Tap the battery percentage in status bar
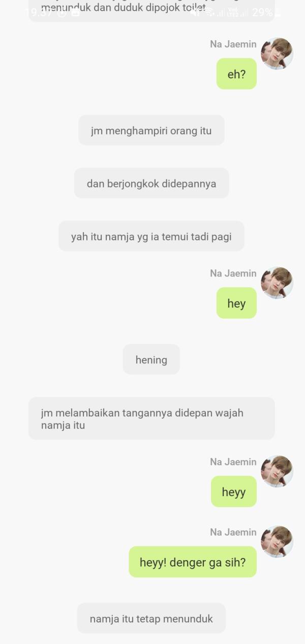 point(262,12)
